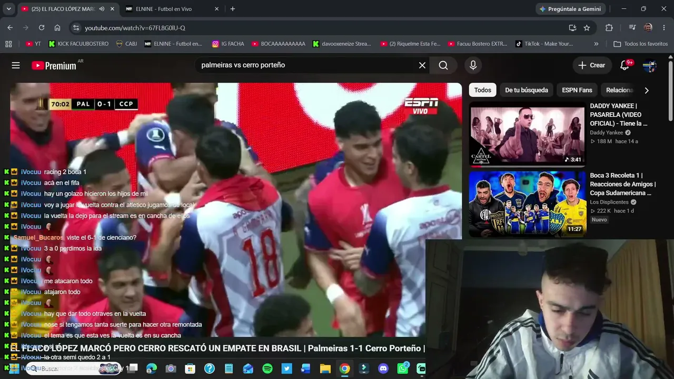This screenshot has width=674, height=379.
Task: Close the ELNINE - Futbol en Vivo tab
Action: coord(217,9)
